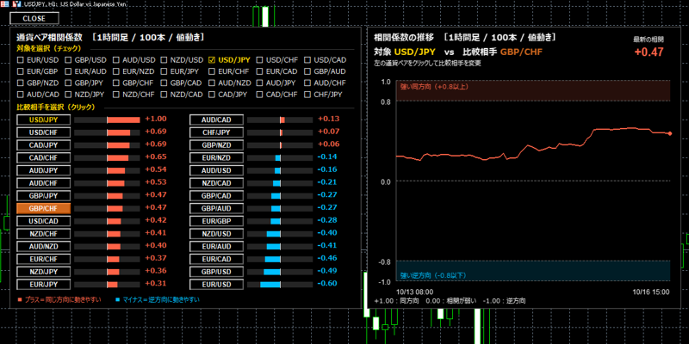Check the NZD/JPY checkbox
This screenshot has width=689, height=344.
click(68, 95)
